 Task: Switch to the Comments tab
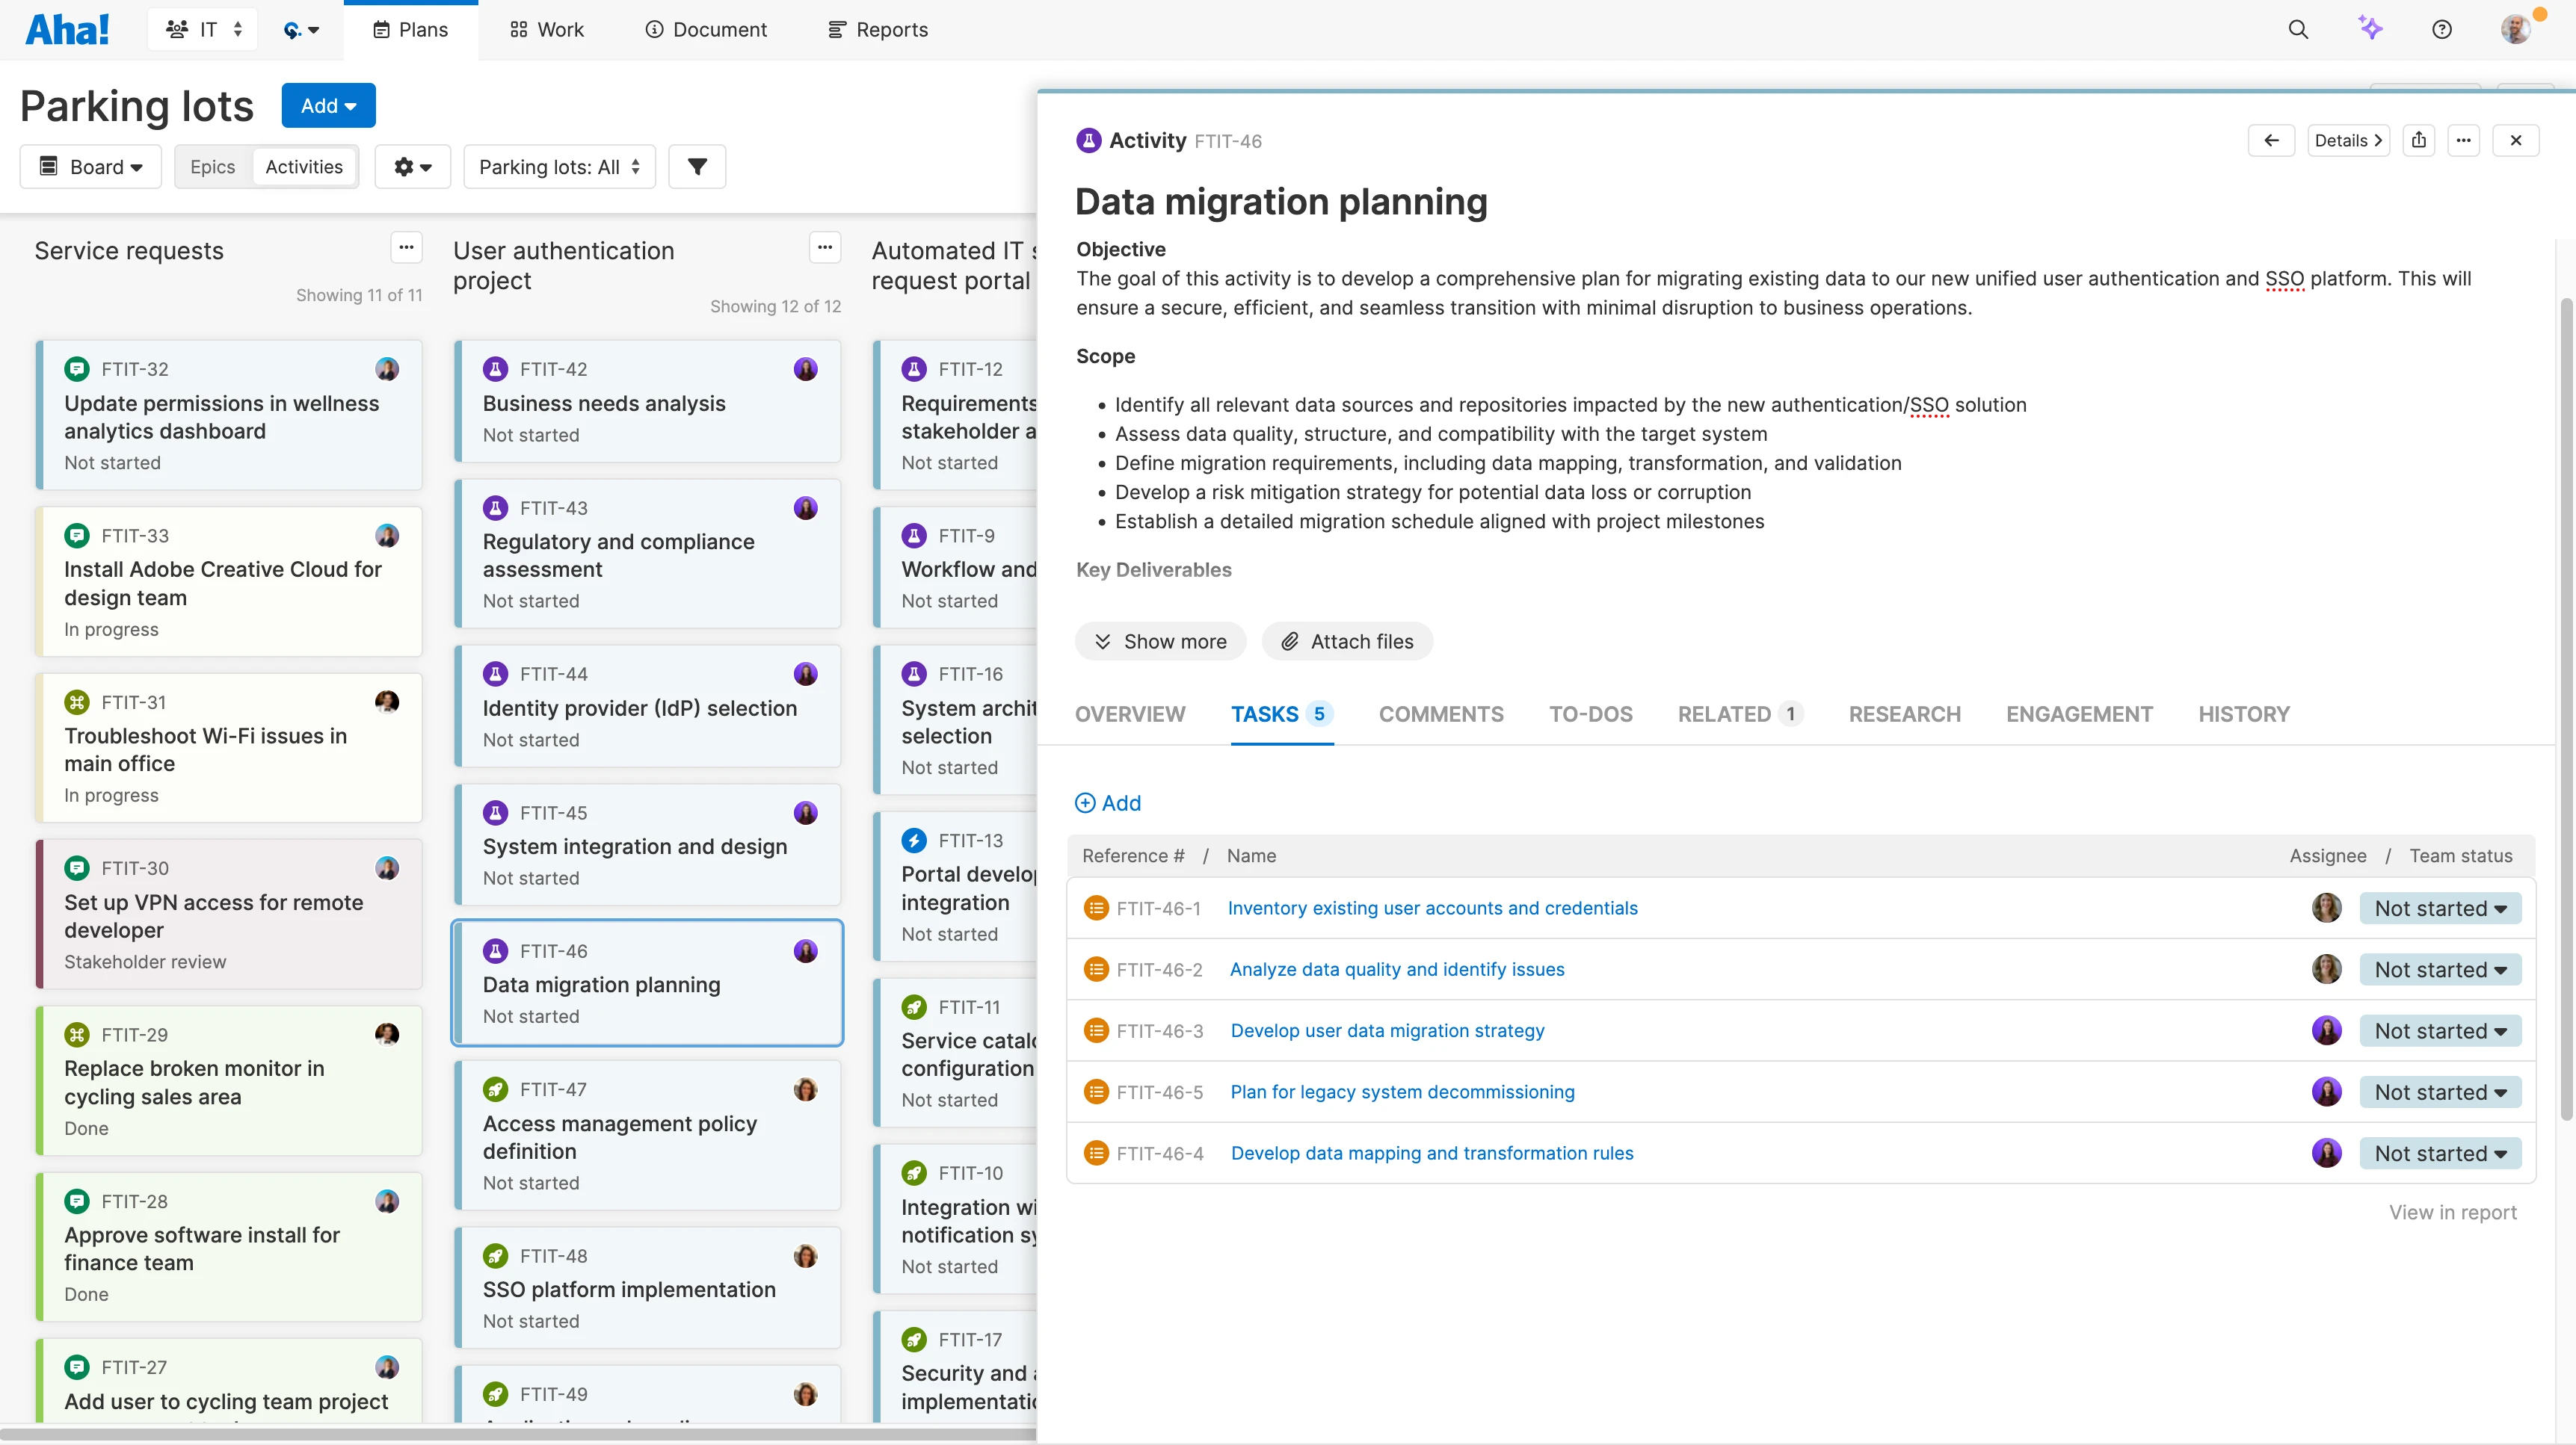[x=1441, y=714]
